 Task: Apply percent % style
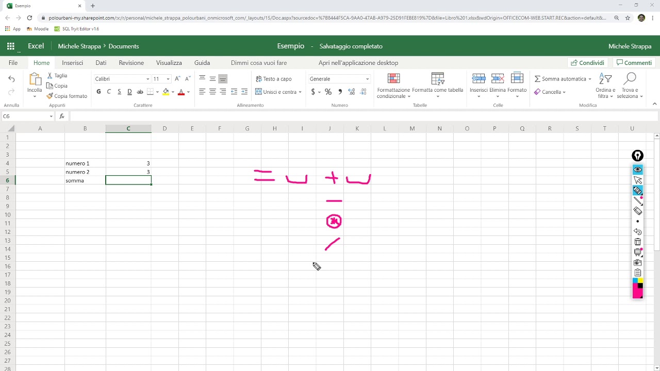(x=328, y=92)
